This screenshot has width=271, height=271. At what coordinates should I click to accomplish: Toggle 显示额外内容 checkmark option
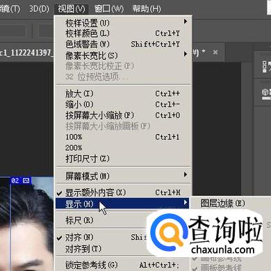pos(122,192)
